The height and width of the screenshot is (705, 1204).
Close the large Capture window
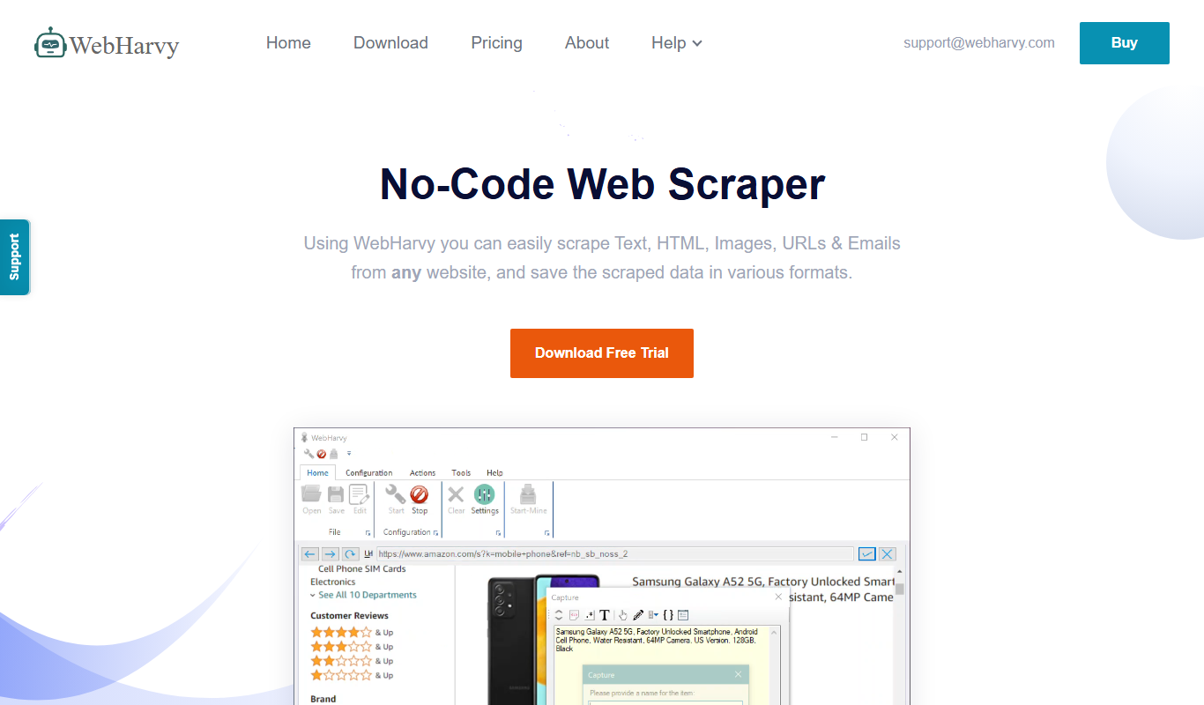click(x=778, y=597)
